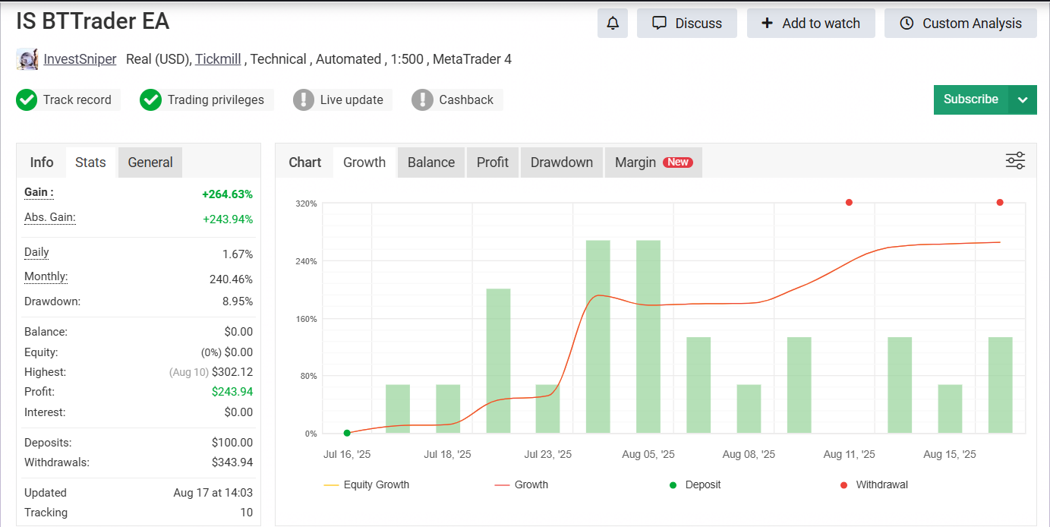
Task: Toggle Equity Growth series in legend
Action: pyautogui.click(x=367, y=484)
